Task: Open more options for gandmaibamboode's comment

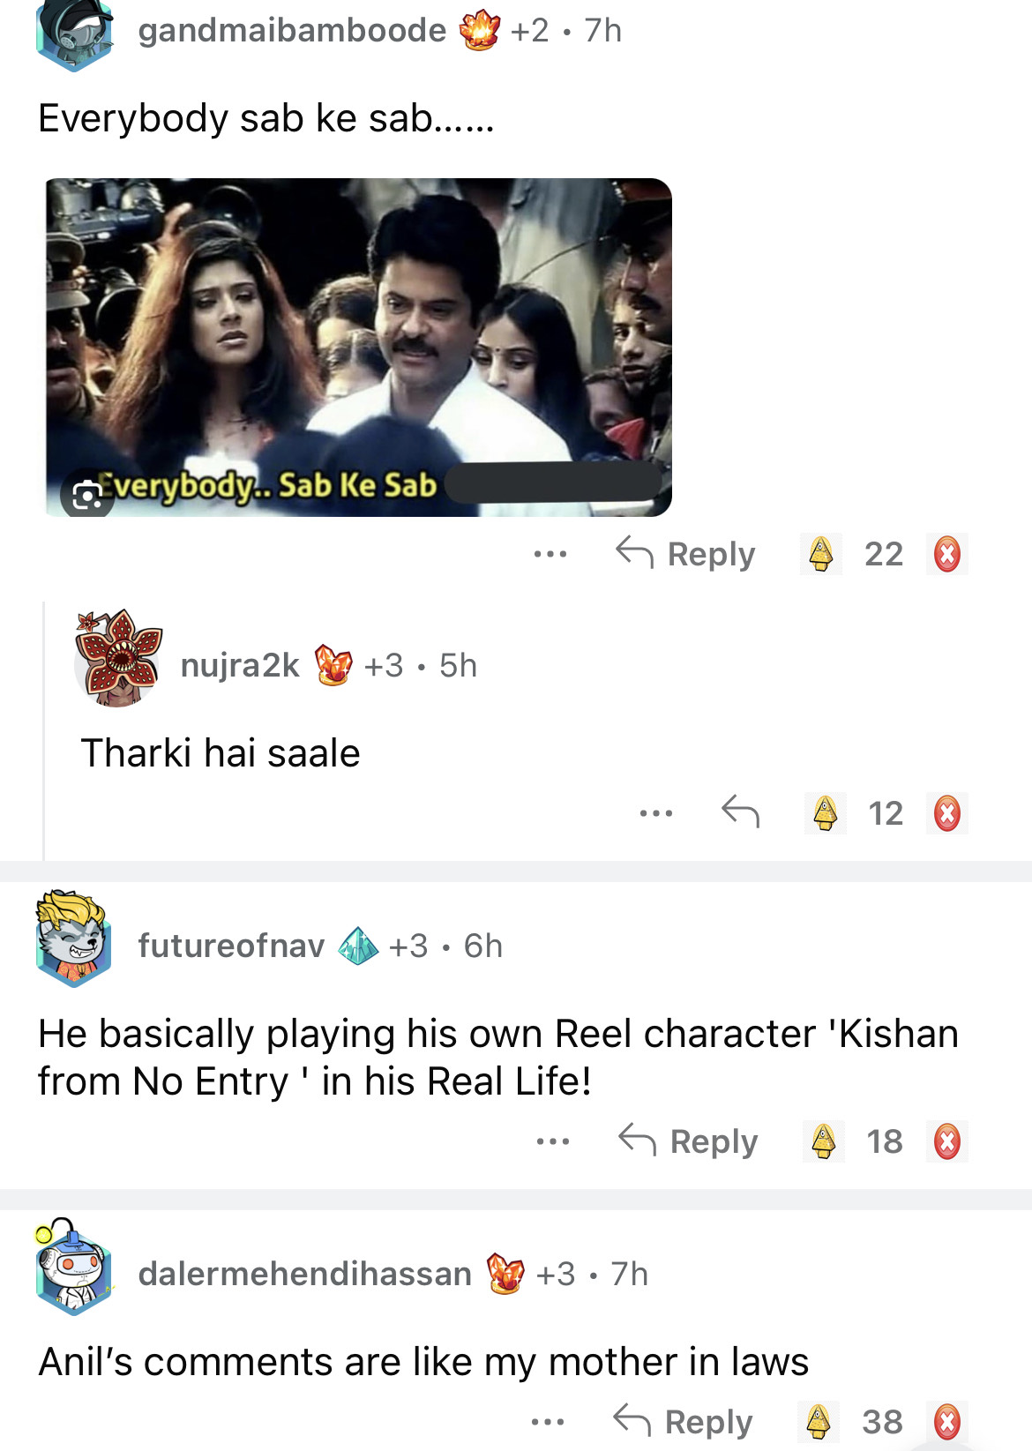Action: (x=550, y=554)
